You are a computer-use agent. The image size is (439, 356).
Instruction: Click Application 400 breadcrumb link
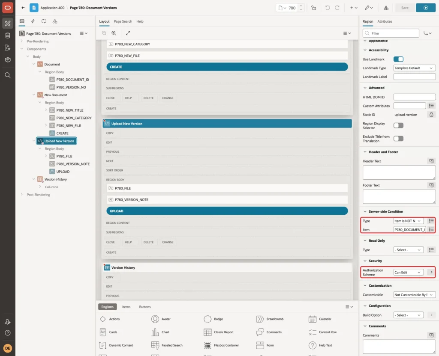(52, 8)
